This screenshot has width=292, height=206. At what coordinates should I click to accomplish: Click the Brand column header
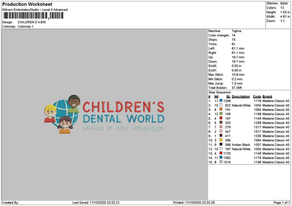(267, 97)
